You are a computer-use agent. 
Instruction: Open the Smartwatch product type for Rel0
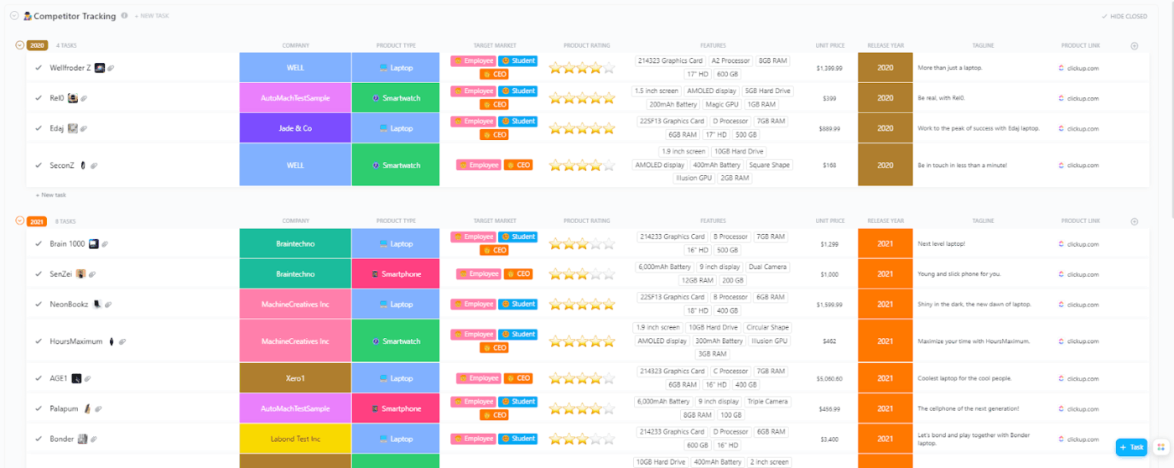pos(396,98)
